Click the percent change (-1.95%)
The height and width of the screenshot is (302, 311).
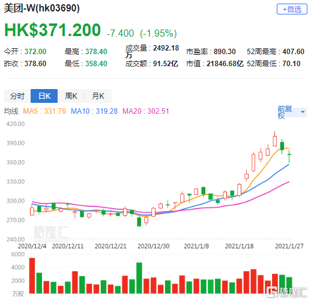(x=159, y=33)
